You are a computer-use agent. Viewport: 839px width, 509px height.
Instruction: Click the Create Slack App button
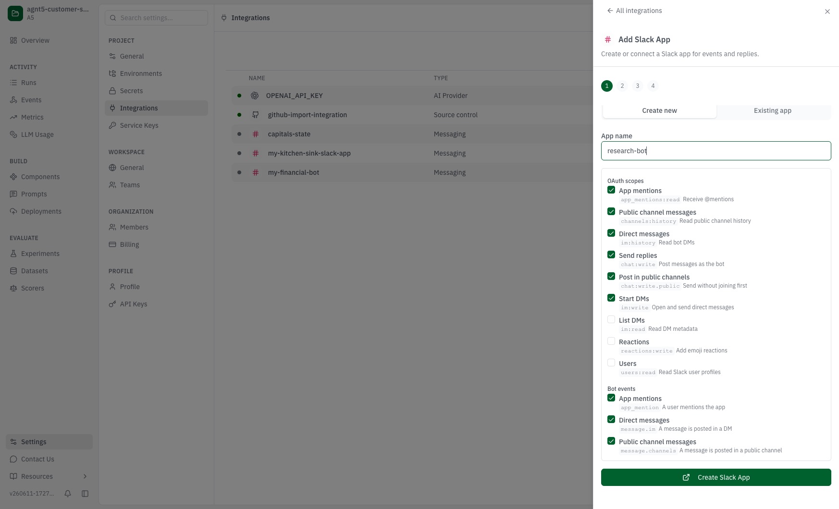point(716,477)
